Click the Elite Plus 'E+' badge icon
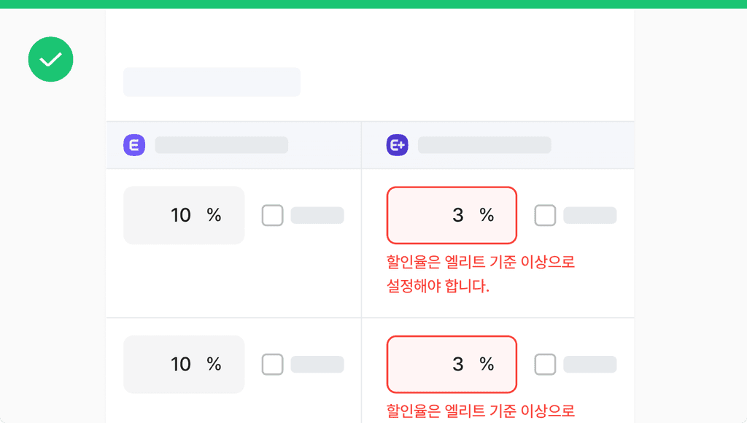747x423 pixels. point(397,145)
